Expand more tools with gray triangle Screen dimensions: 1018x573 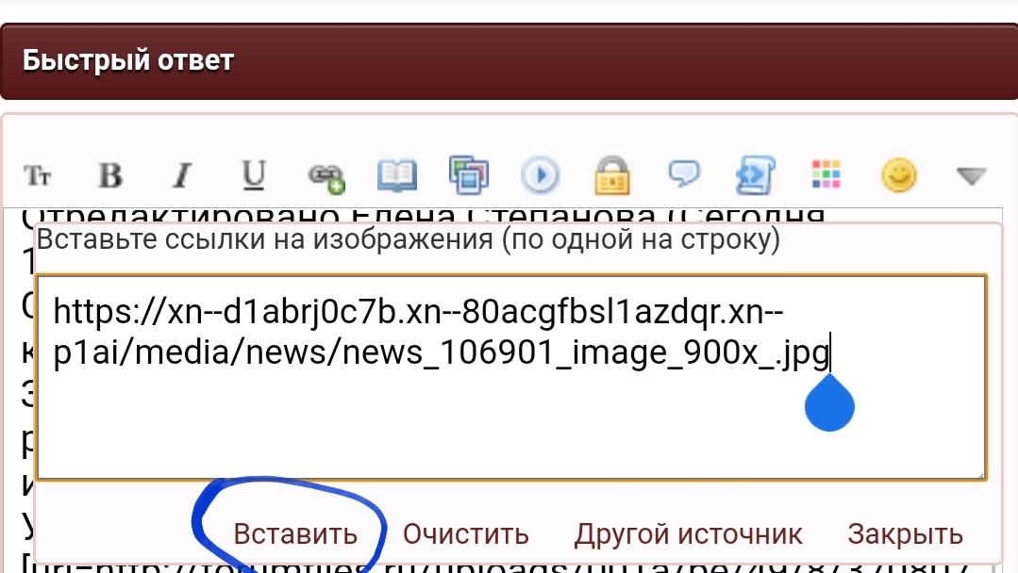(971, 175)
